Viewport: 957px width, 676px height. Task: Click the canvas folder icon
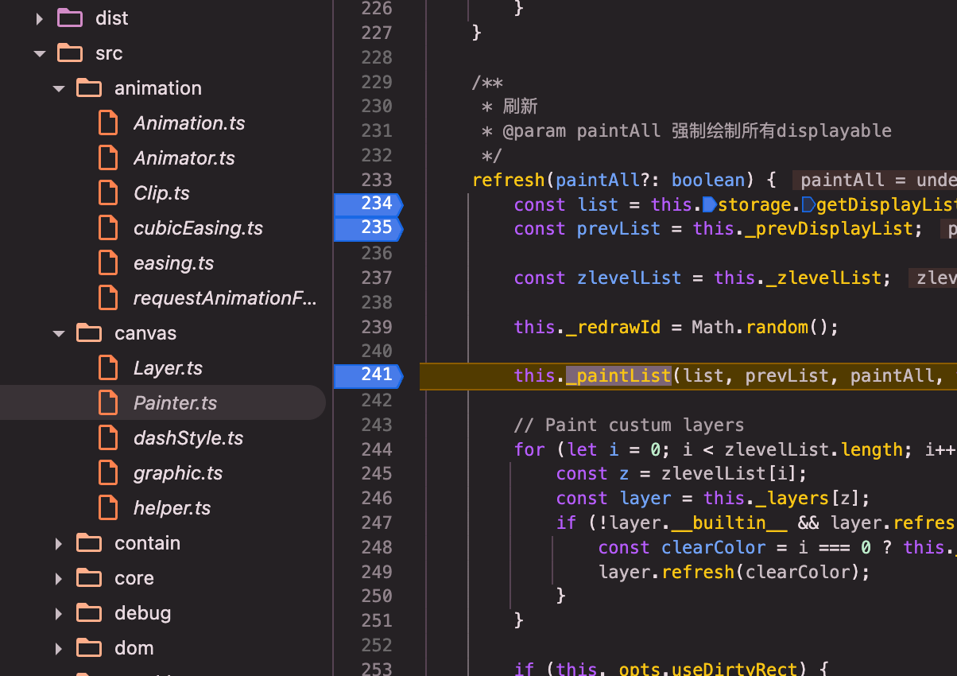(x=89, y=333)
